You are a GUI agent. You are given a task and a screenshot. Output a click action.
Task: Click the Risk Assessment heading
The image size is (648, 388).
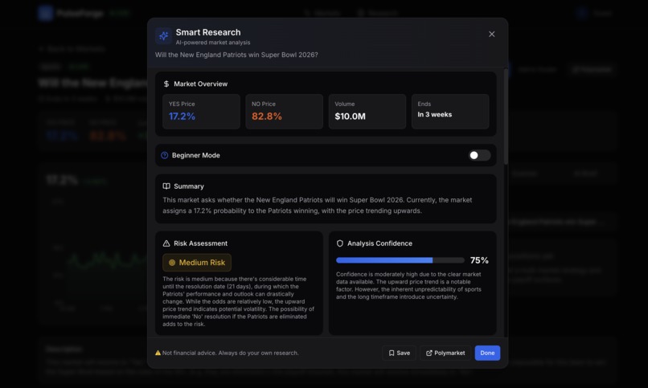[200, 243]
